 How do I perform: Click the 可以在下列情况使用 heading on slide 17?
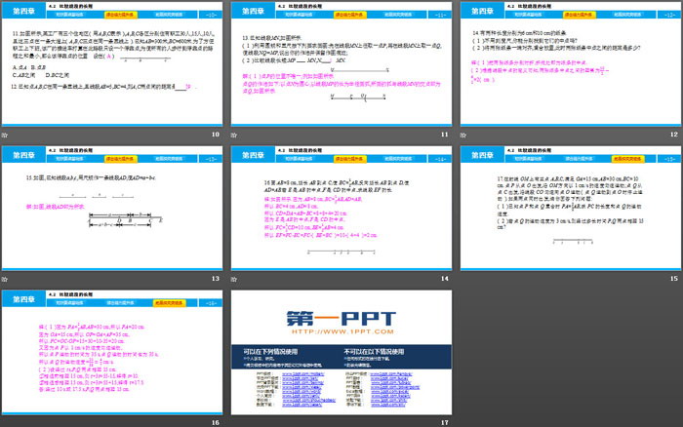[272, 351]
